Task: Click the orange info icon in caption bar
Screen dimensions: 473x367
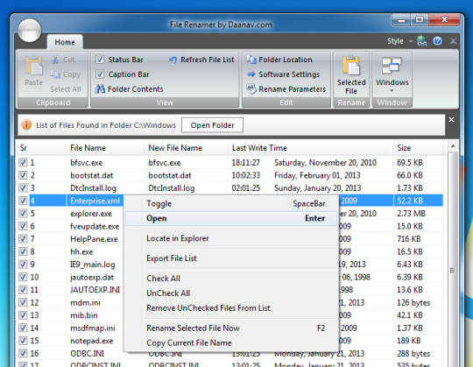Action: click(x=26, y=124)
